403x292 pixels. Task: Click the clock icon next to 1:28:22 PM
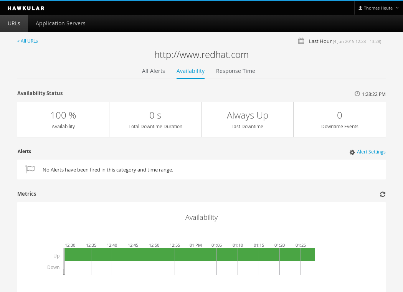[357, 94]
